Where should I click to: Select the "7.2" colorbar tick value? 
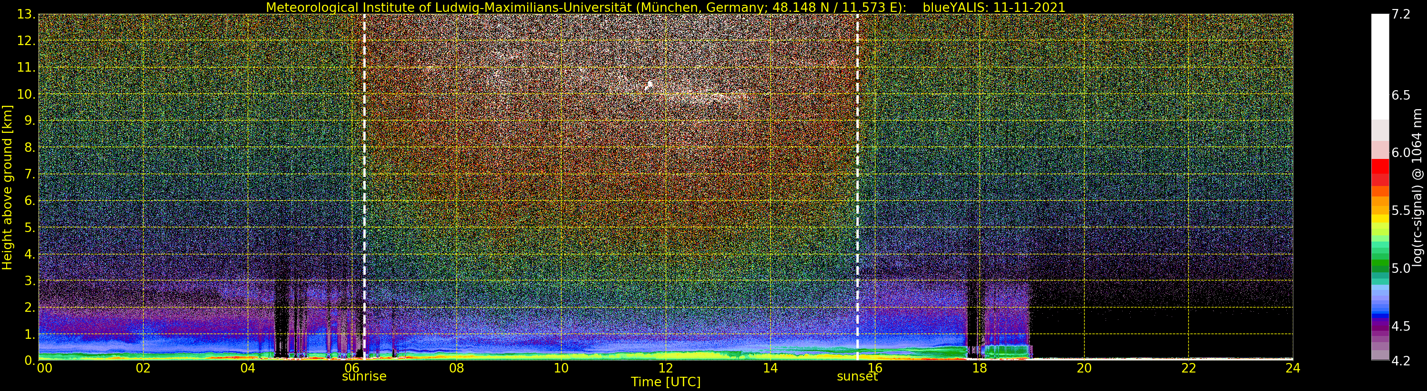(1401, 14)
